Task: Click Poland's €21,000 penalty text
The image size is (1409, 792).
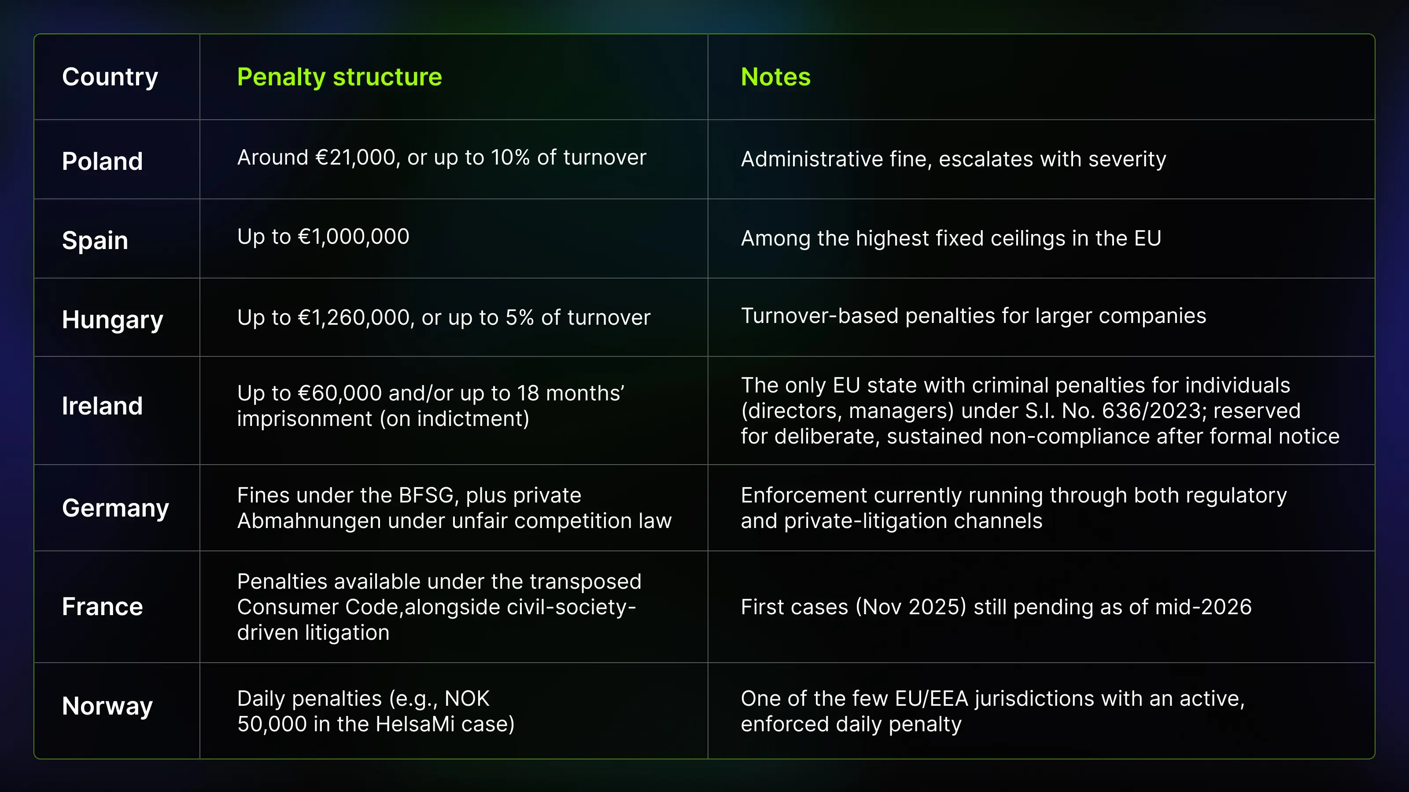Action: point(441,158)
